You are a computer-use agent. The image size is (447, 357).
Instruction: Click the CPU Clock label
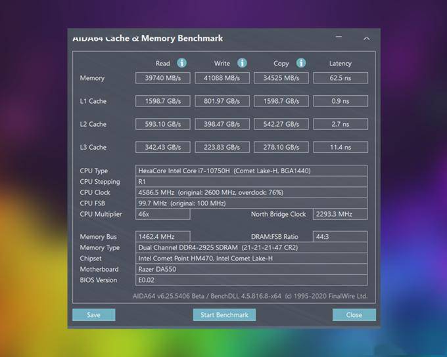click(x=95, y=192)
